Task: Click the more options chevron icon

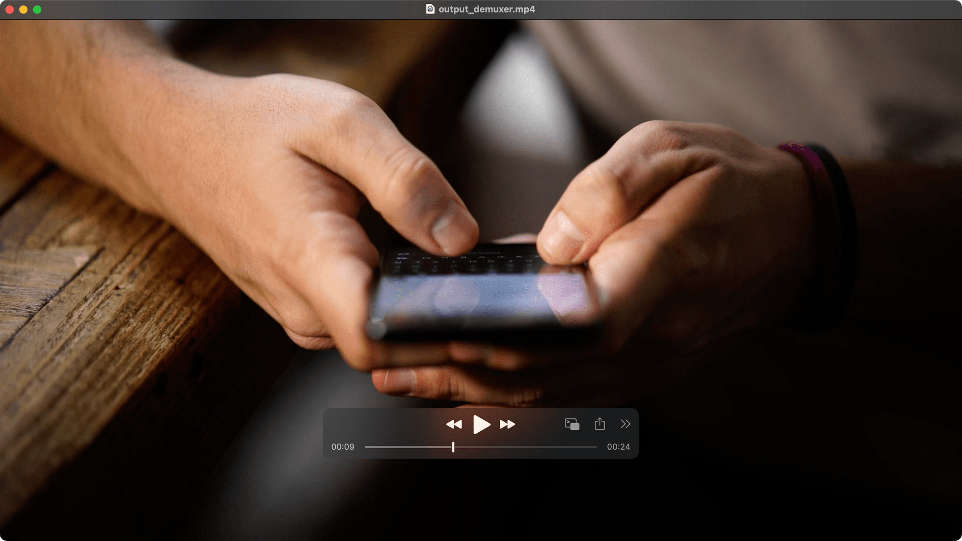Action: pos(626,423)
